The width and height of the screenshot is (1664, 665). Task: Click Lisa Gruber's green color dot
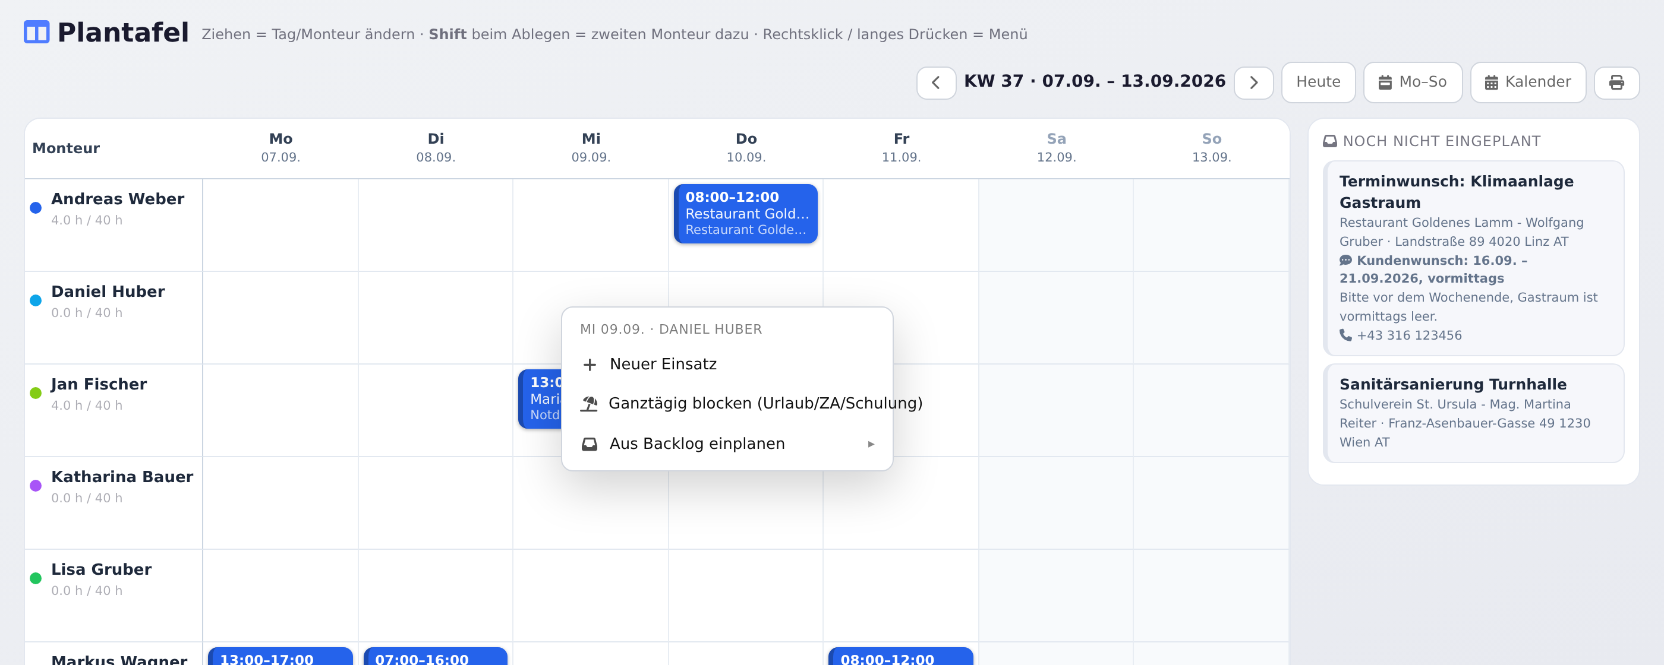pos(36,578)
